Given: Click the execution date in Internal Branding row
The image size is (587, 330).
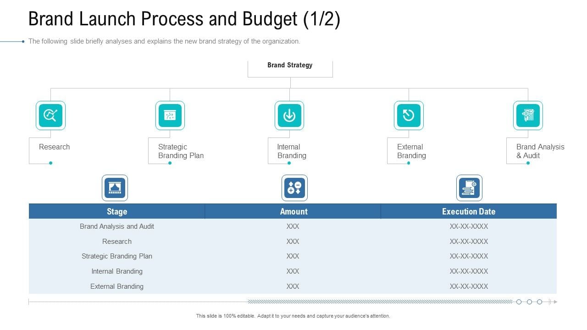Looking at the screenshot, I should tap(469, 271).
